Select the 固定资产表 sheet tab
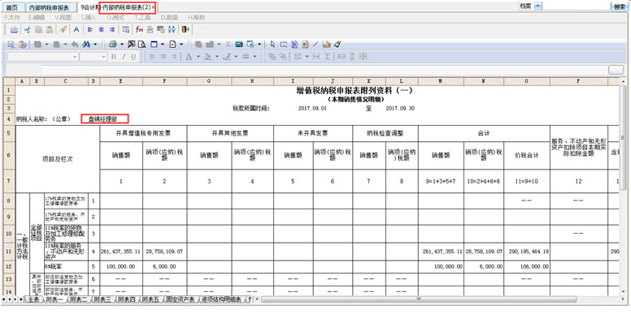The image size is (631, 314). pyautogui.click(x=181, y=299)
